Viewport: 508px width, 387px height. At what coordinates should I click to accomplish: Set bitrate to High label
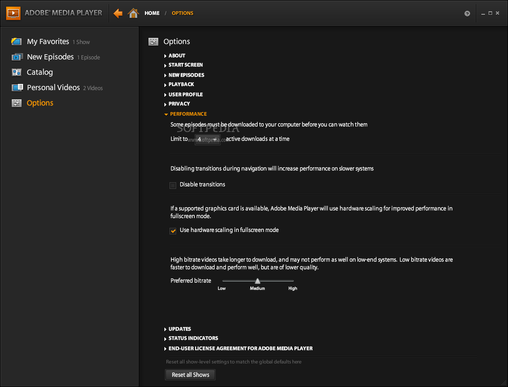[x=292, y=288]
